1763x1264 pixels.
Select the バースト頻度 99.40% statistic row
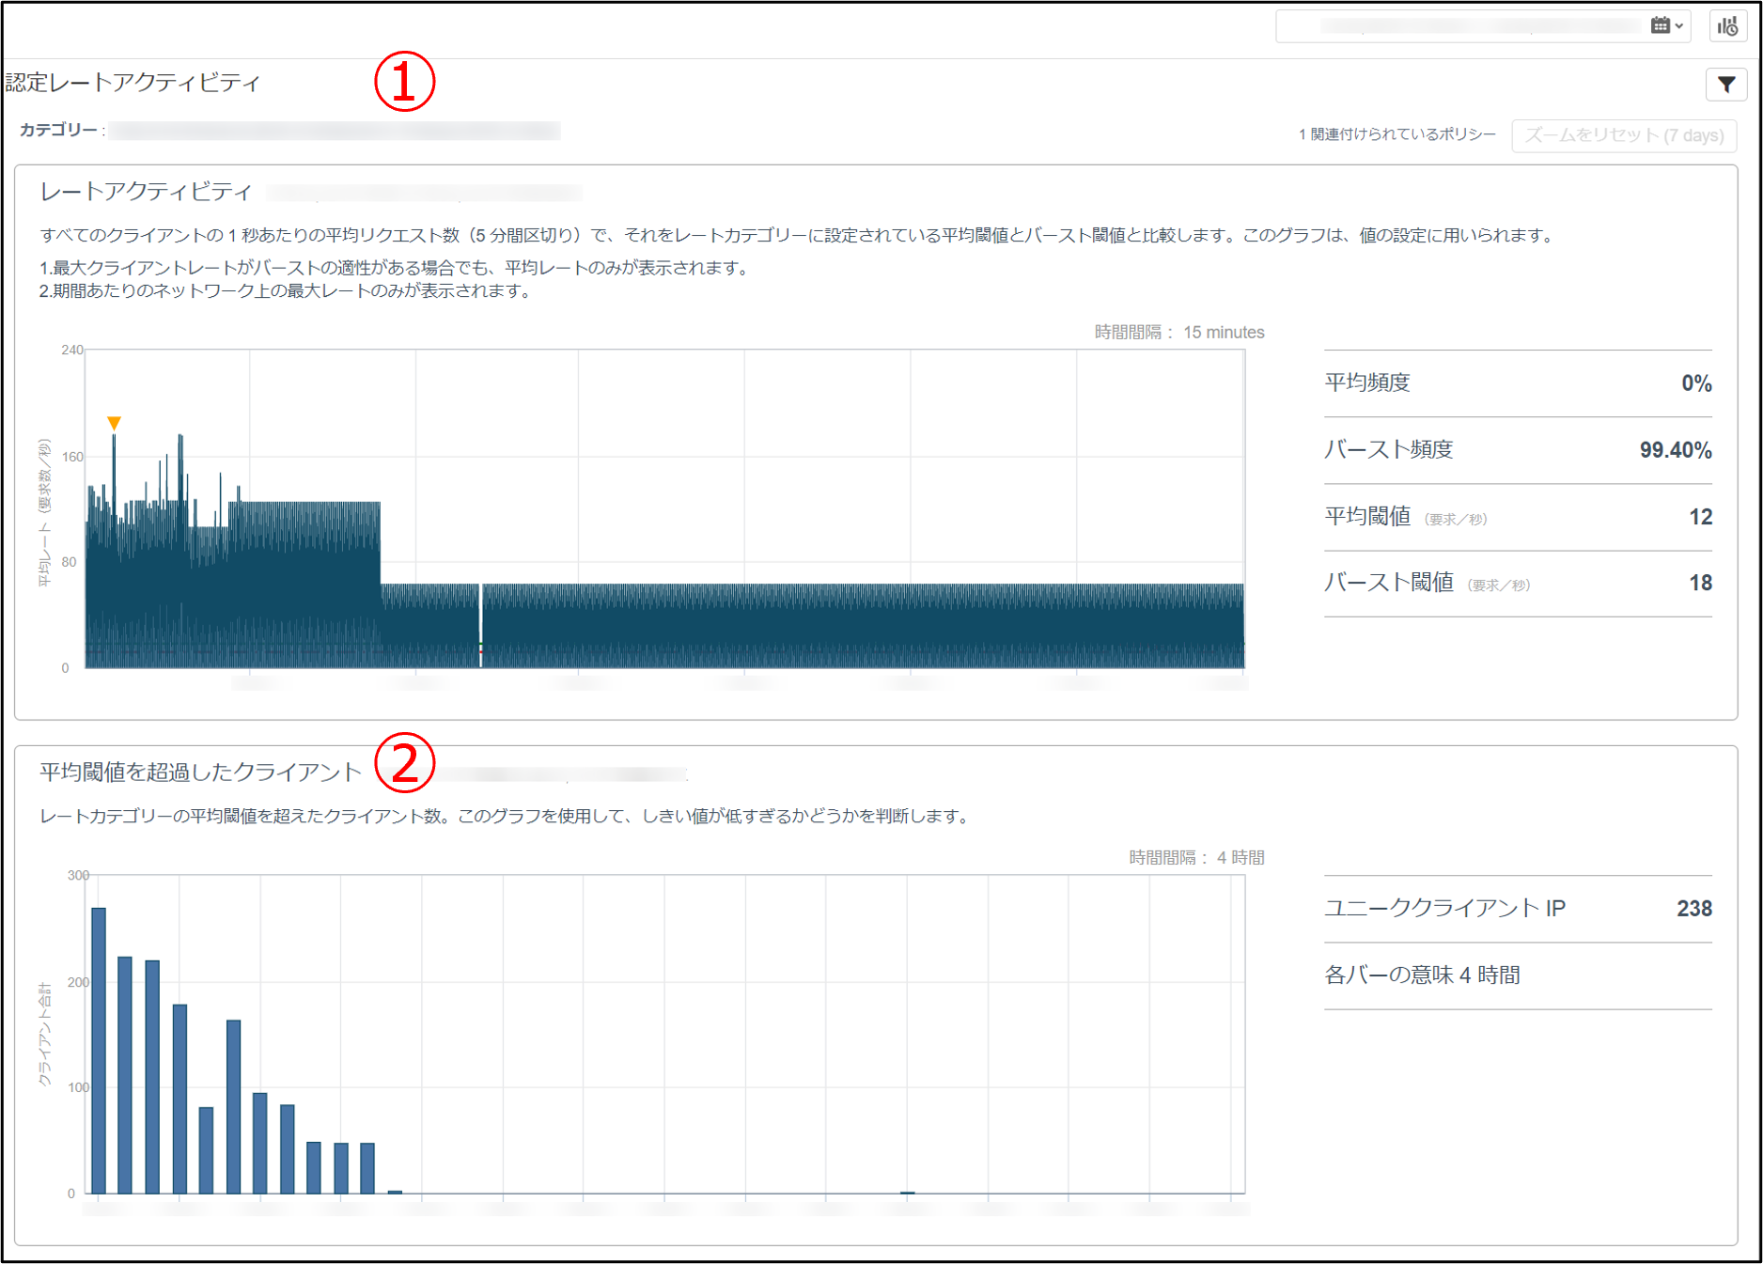point(1517,450)
